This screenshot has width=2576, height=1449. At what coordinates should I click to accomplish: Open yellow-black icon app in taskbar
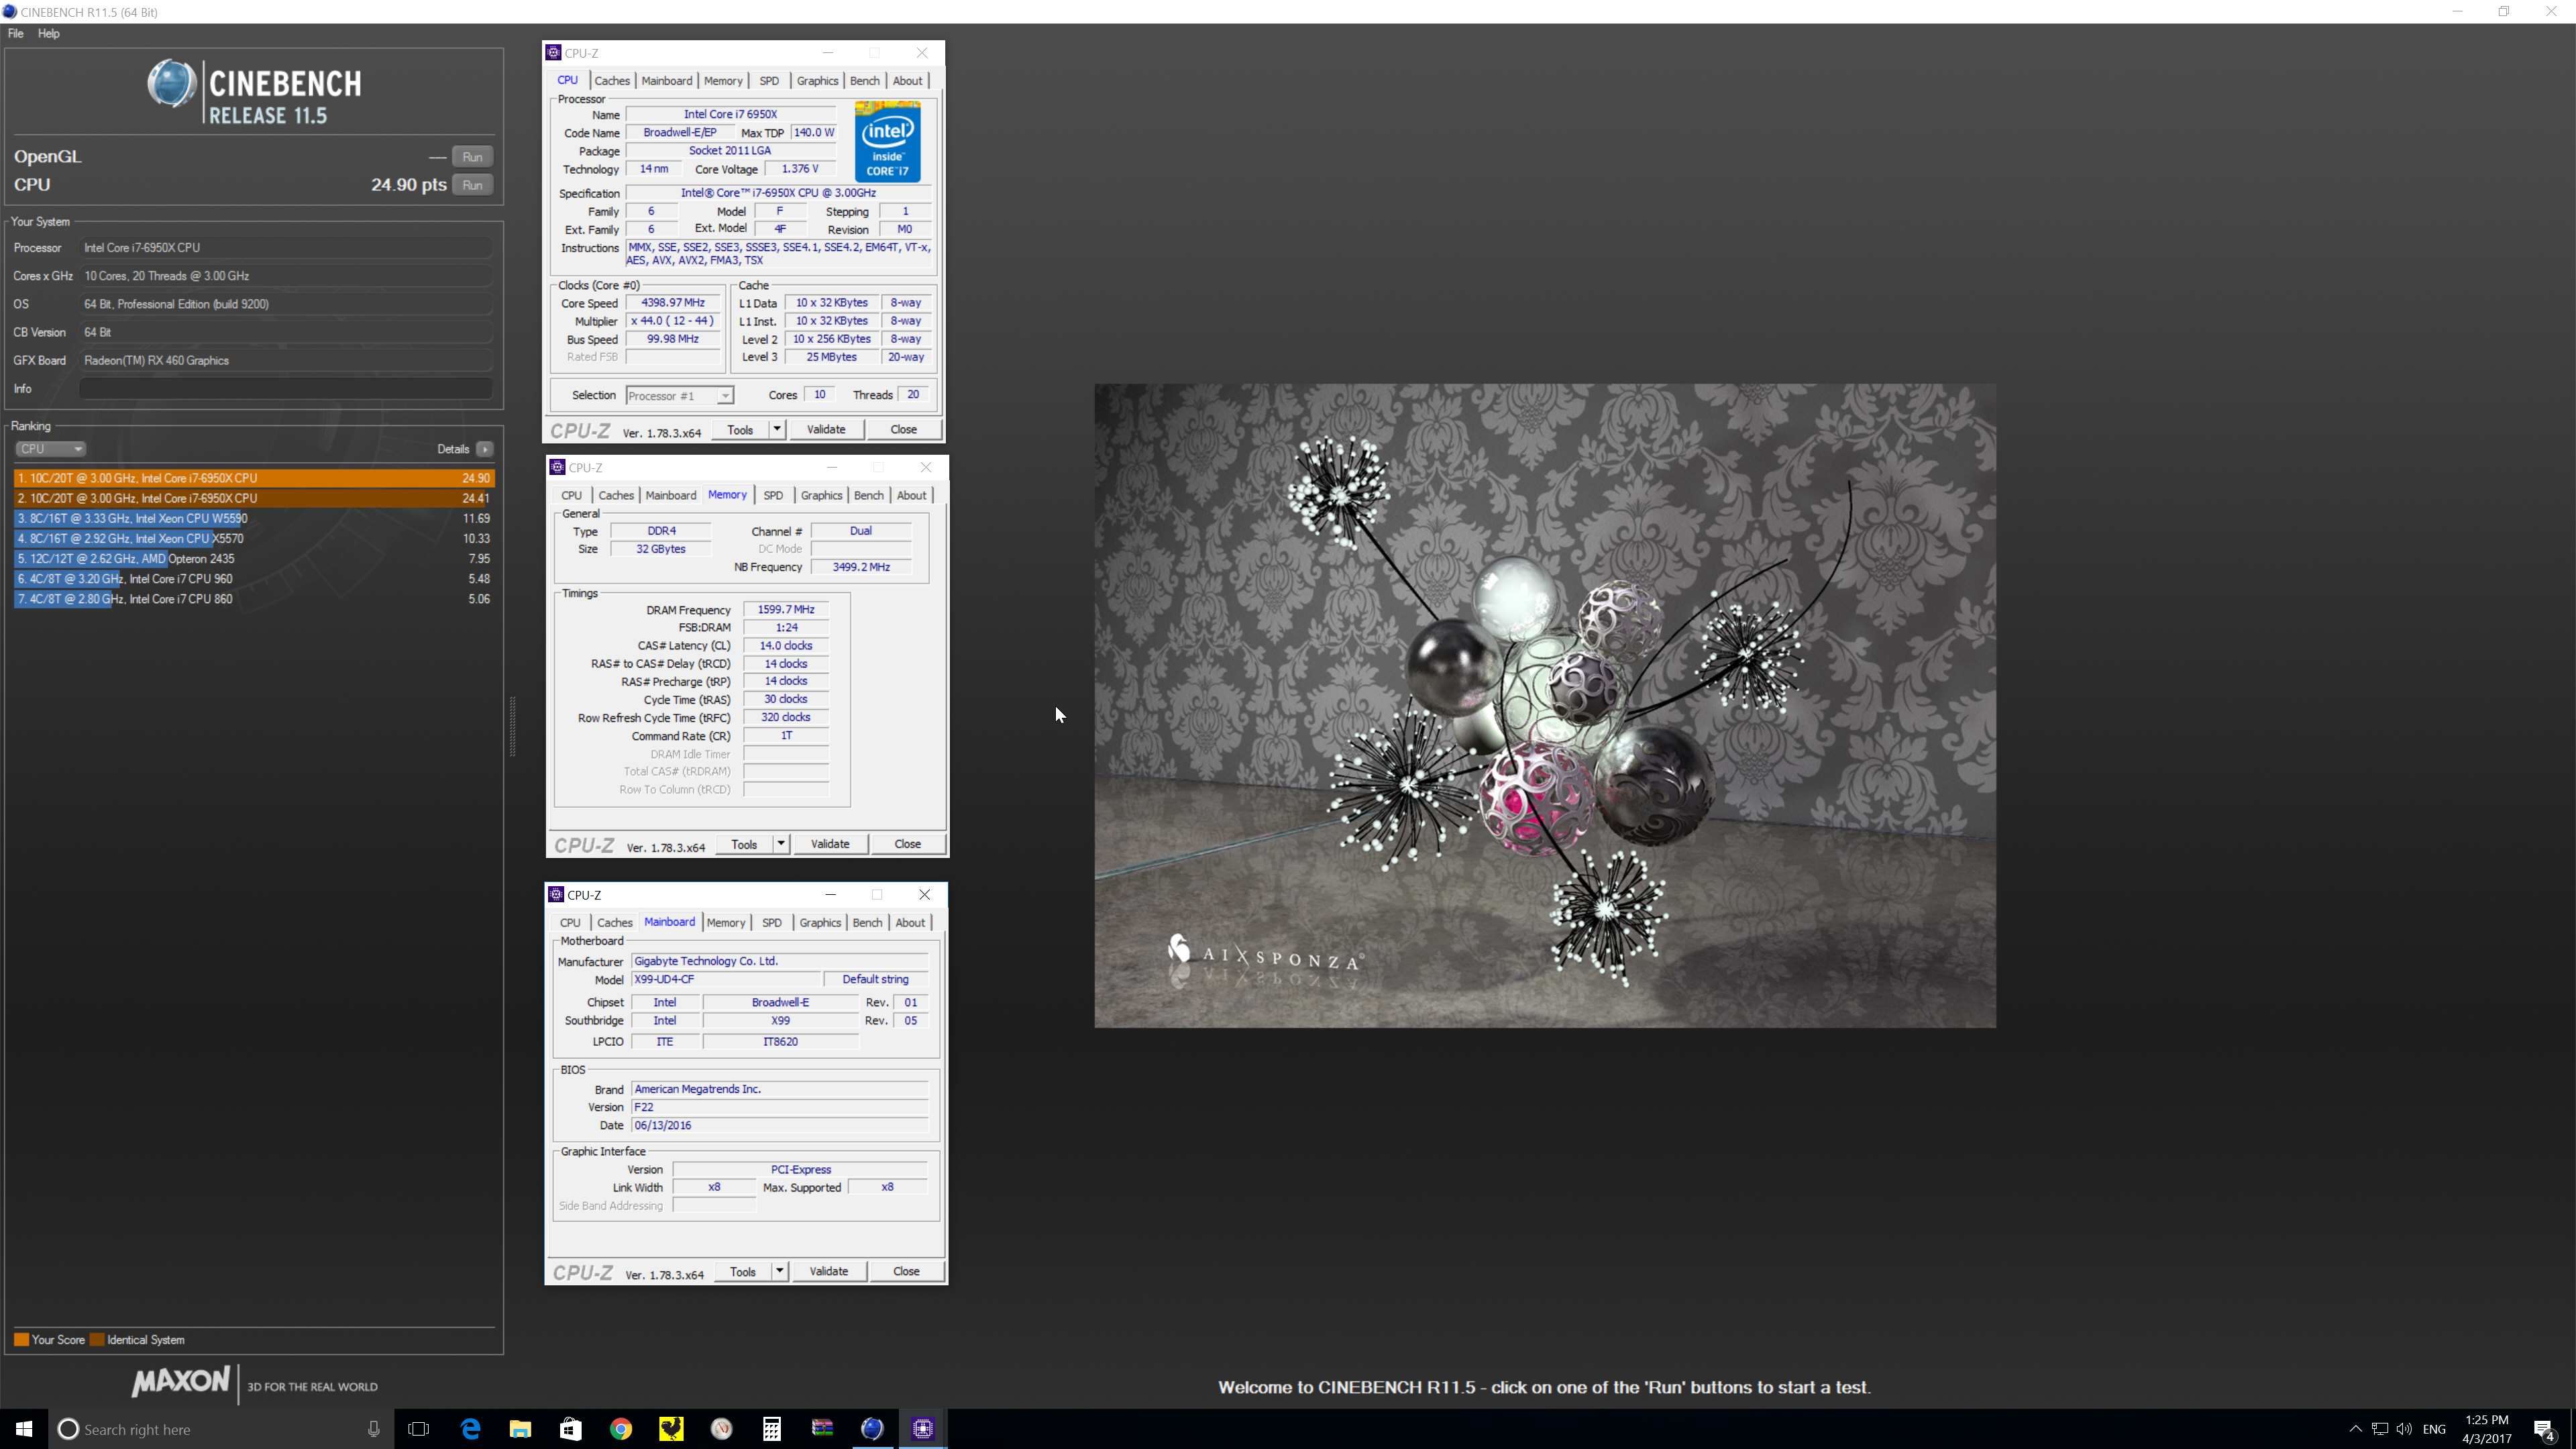[671, 1429]
